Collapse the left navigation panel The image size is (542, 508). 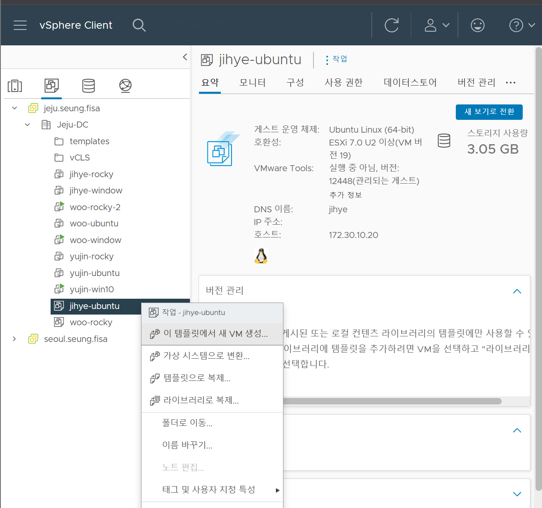click(185, 57)
